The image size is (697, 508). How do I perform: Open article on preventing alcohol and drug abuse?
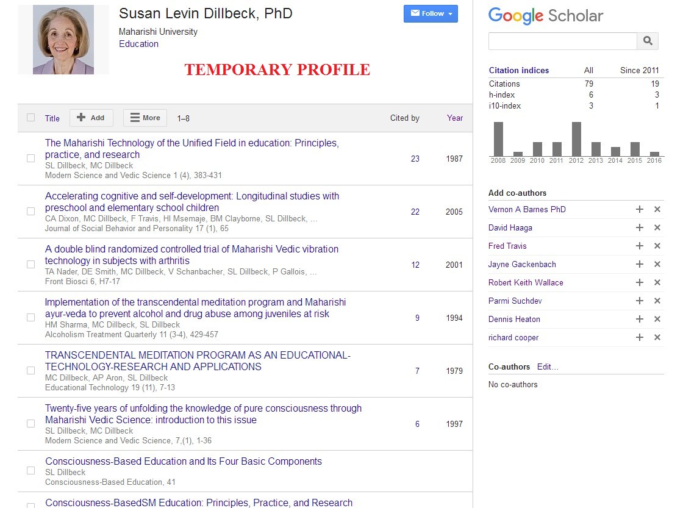tap(195, 307)
